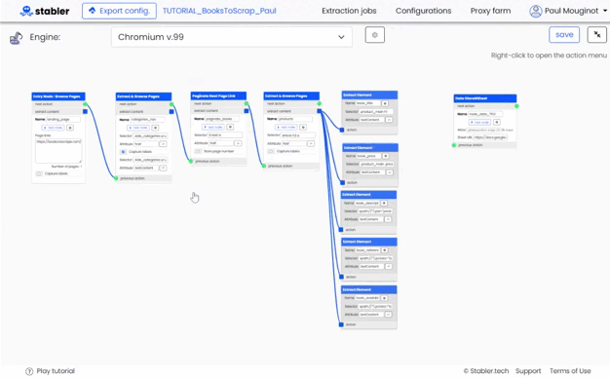Click Test node in landing_page node
Viewport: 610px width, 378px height.
pos(53,128)
